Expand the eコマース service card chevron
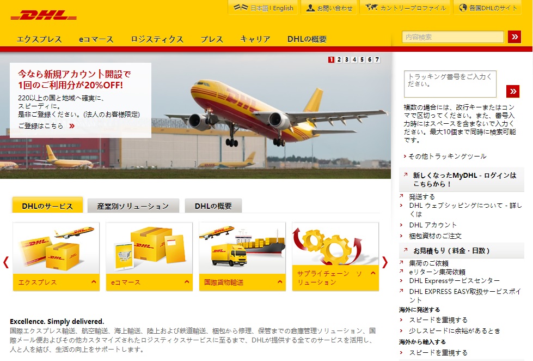533x361 pixels. 187,281
